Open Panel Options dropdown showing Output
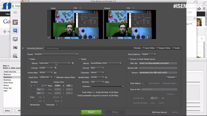207x116 pixels. click(149, 54)
